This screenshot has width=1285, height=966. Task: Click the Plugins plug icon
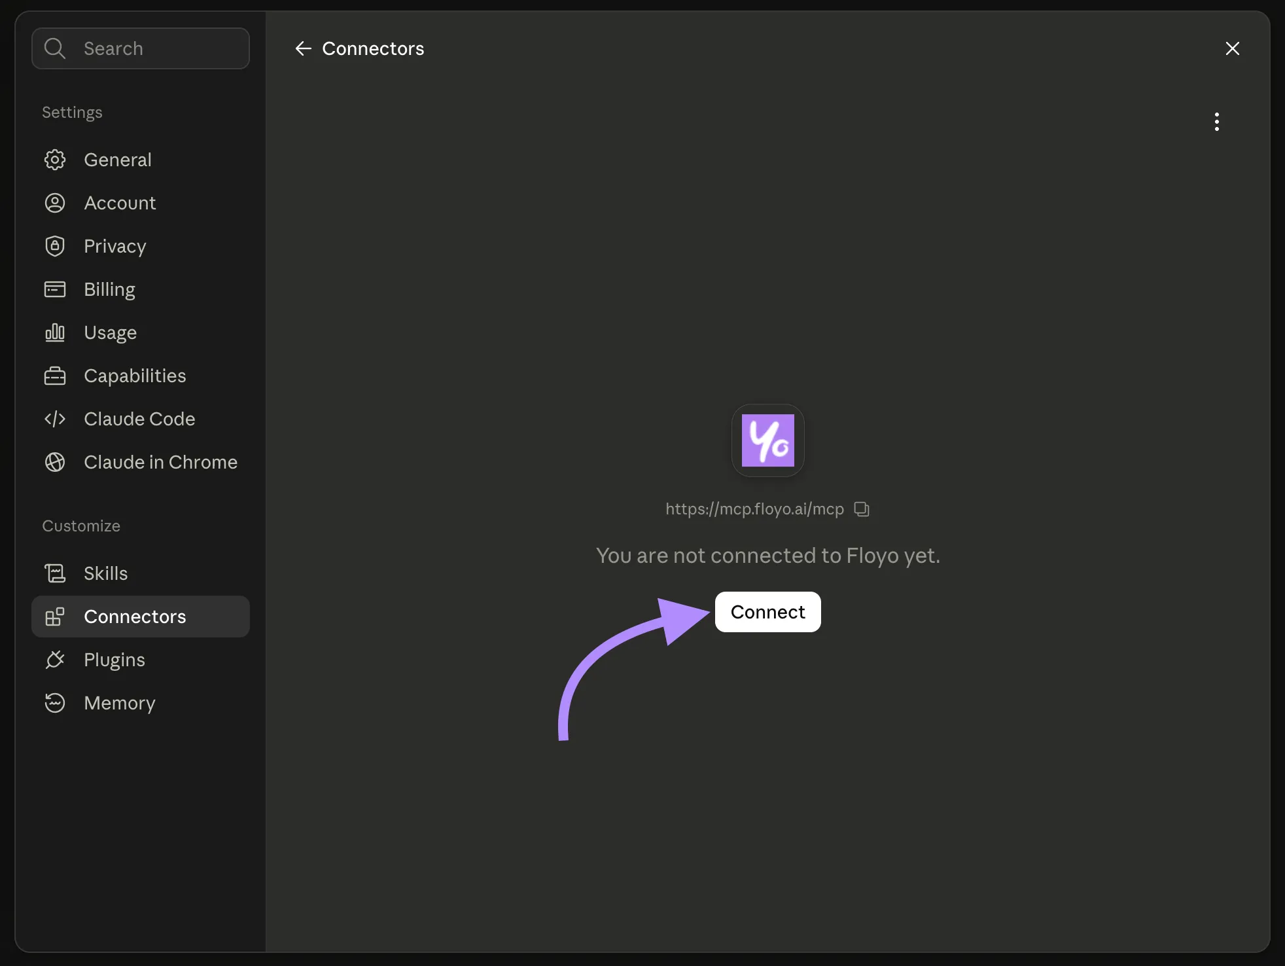tap(55, 660)
